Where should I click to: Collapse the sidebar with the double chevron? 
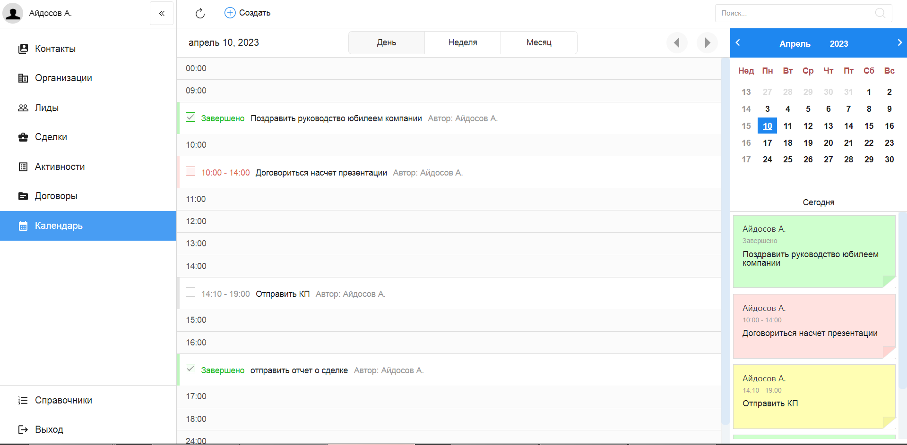(x=162, y=13)
